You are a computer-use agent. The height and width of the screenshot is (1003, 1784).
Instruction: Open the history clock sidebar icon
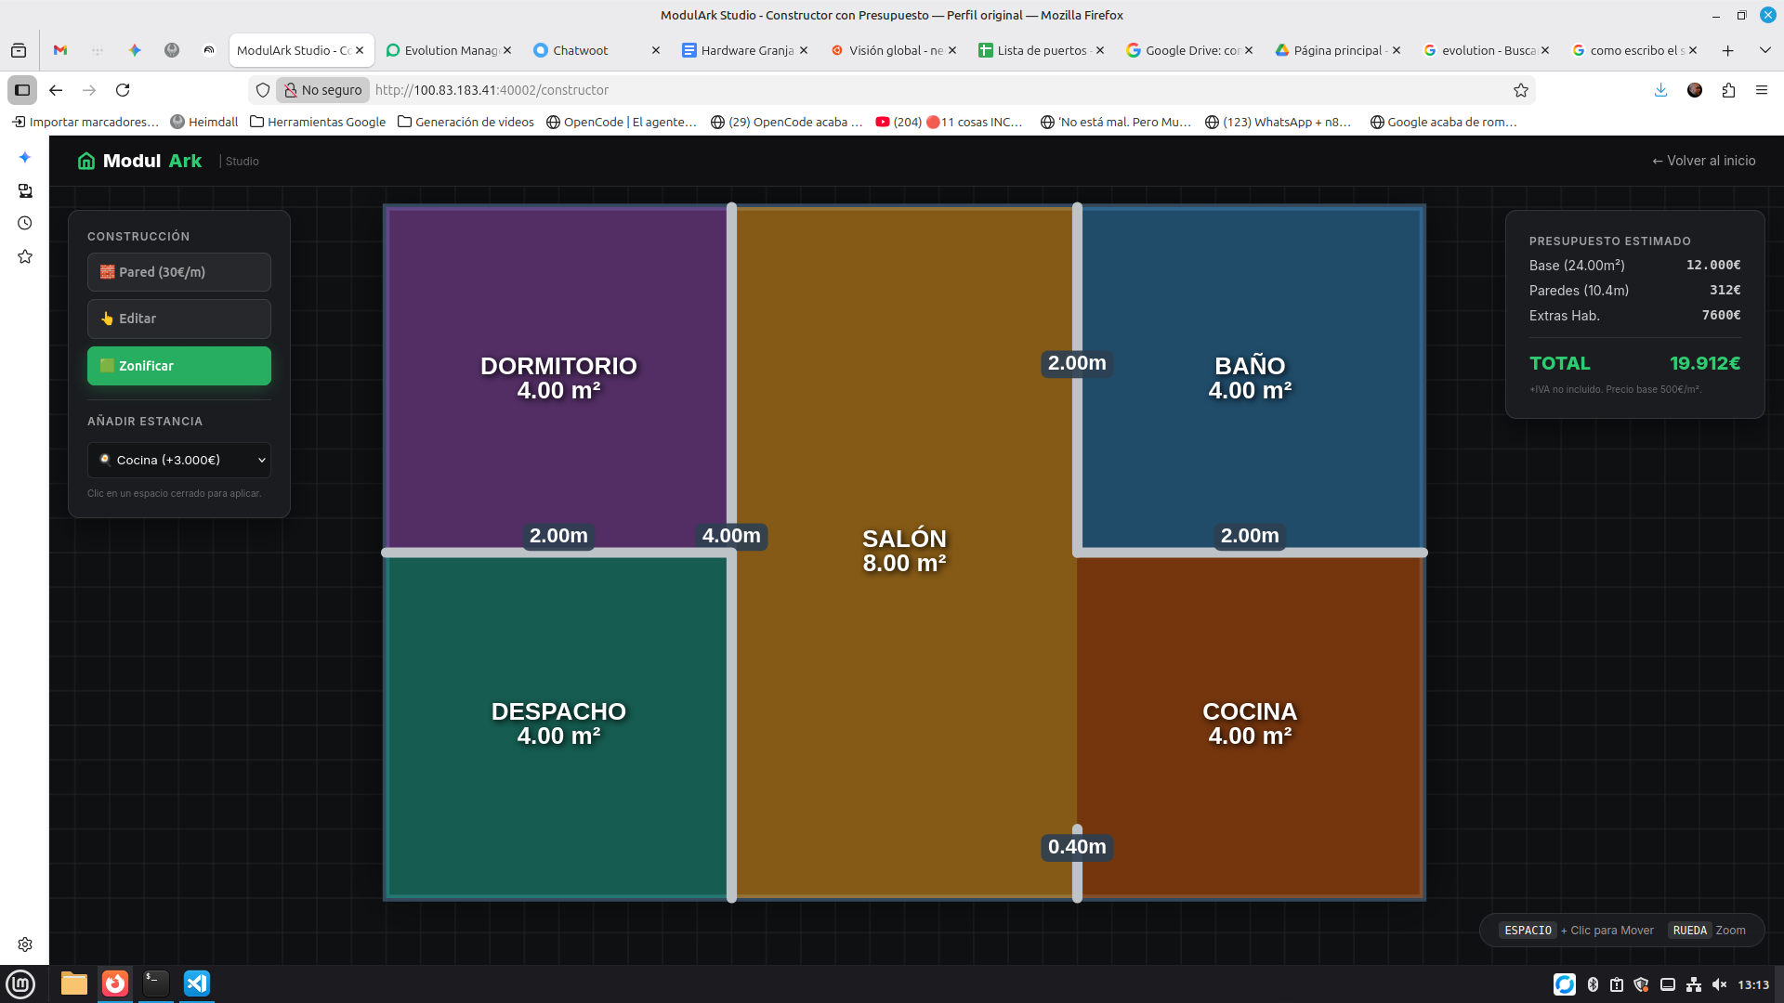pos(25,223)
